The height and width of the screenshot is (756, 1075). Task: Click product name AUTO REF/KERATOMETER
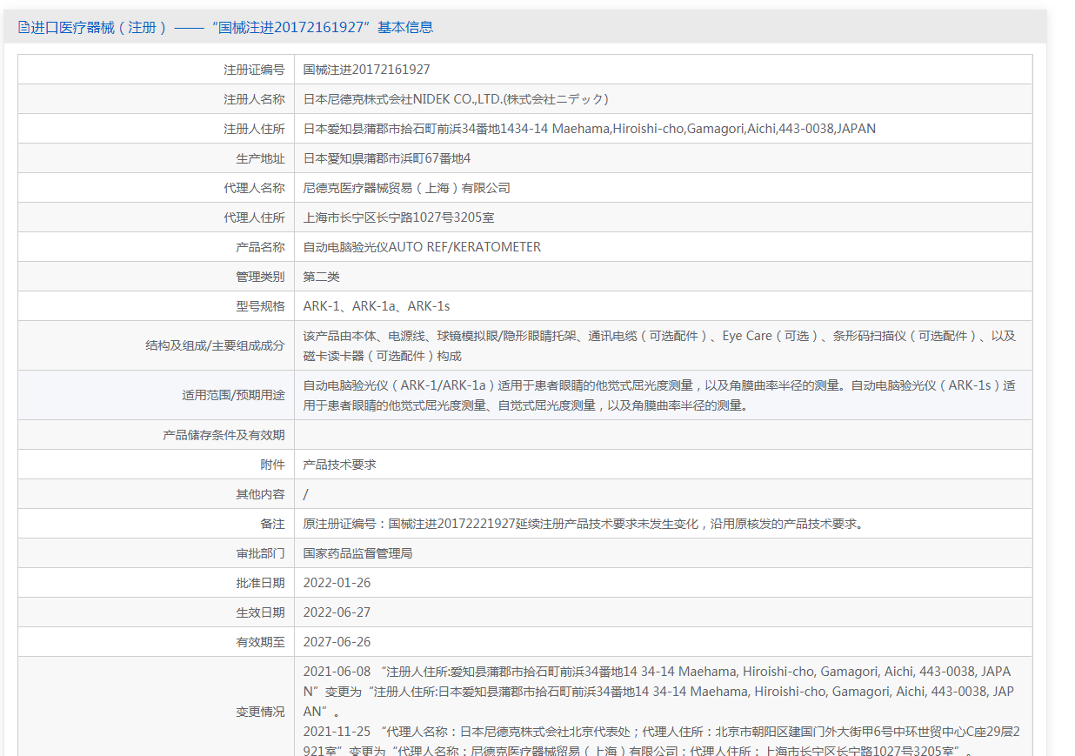(x=422, y=247)
